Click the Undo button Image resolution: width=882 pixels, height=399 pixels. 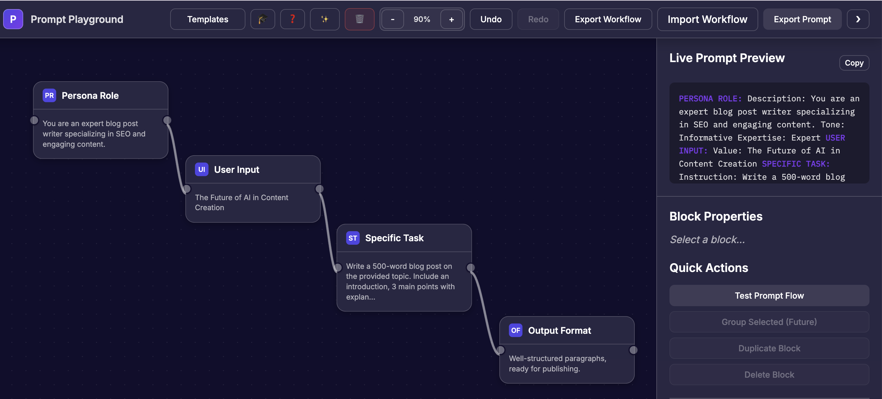click(491, 19)
